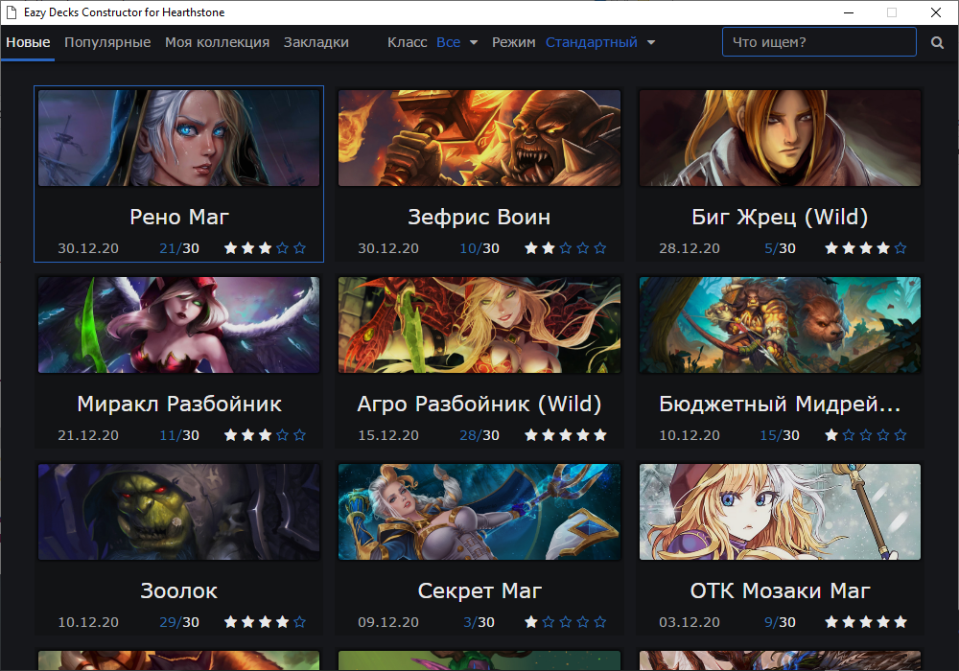Click the Агро Разбойник (Wild) title
This screenshot has height=671, width=959.
pyautogui.click(x=479, y=404)
